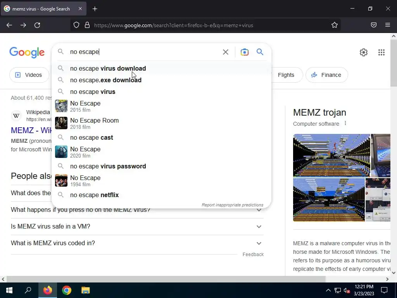Image resolution: width=397 pixels, height=298 pixels.
Task: Open the taskbar clock showing 12:21 PM
Action: tap(364, 290)
